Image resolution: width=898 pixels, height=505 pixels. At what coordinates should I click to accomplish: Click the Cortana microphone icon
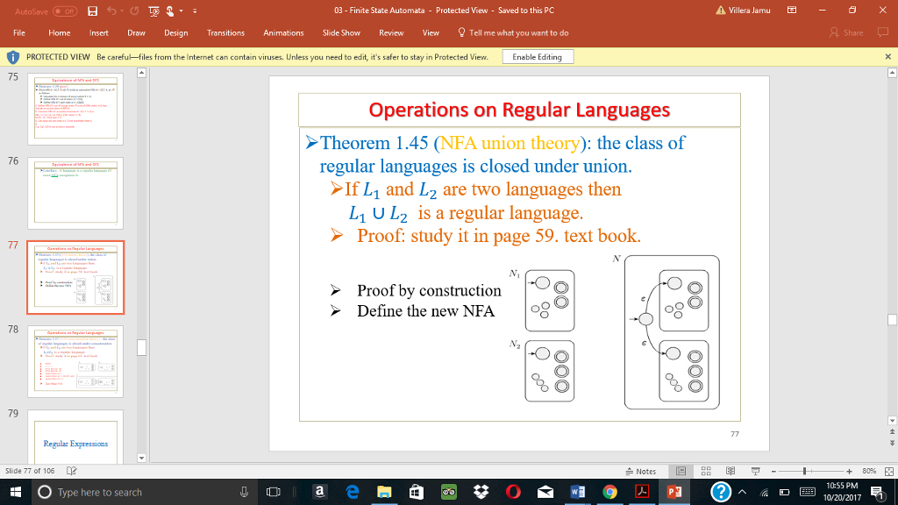click(x=244, y=492)
